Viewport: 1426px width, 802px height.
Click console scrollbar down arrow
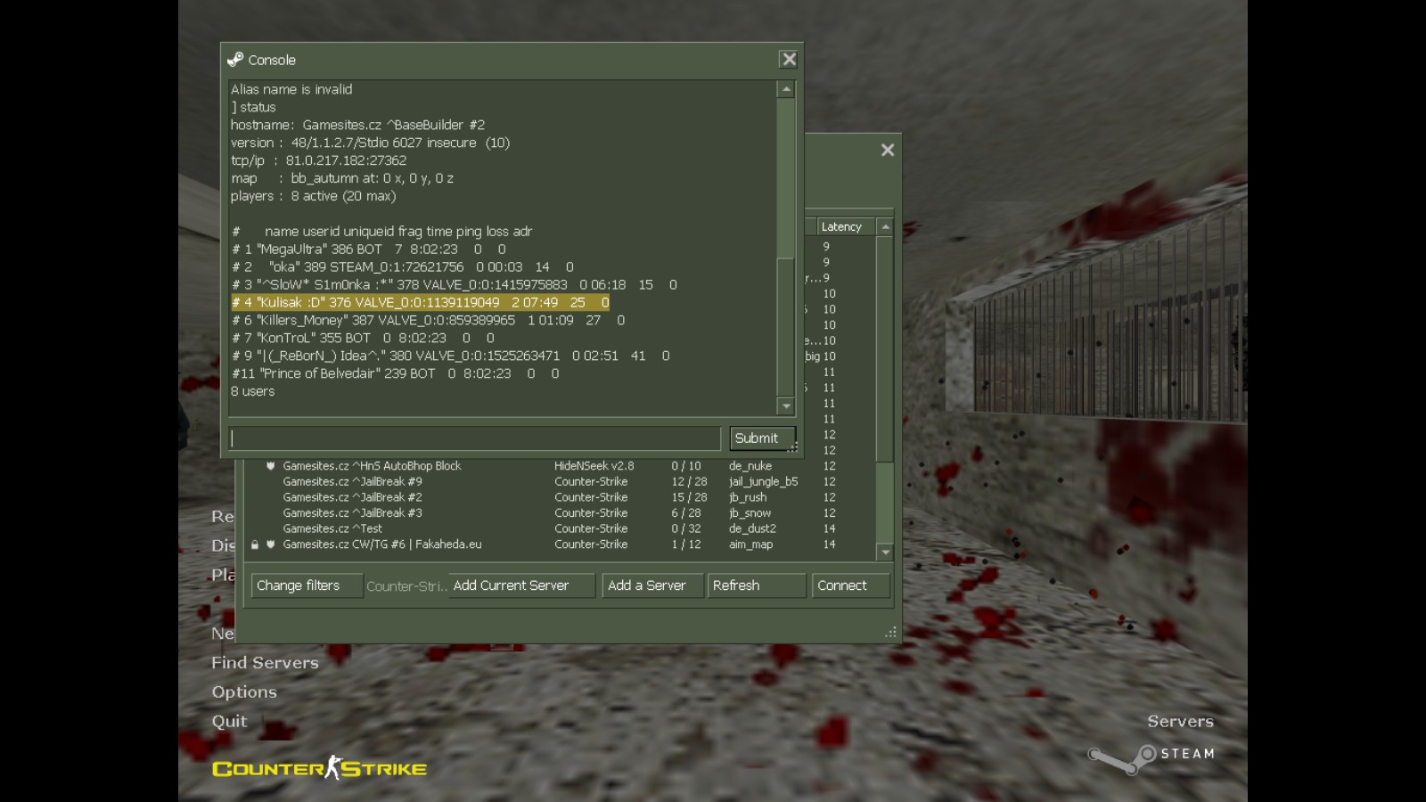(786, 406)
